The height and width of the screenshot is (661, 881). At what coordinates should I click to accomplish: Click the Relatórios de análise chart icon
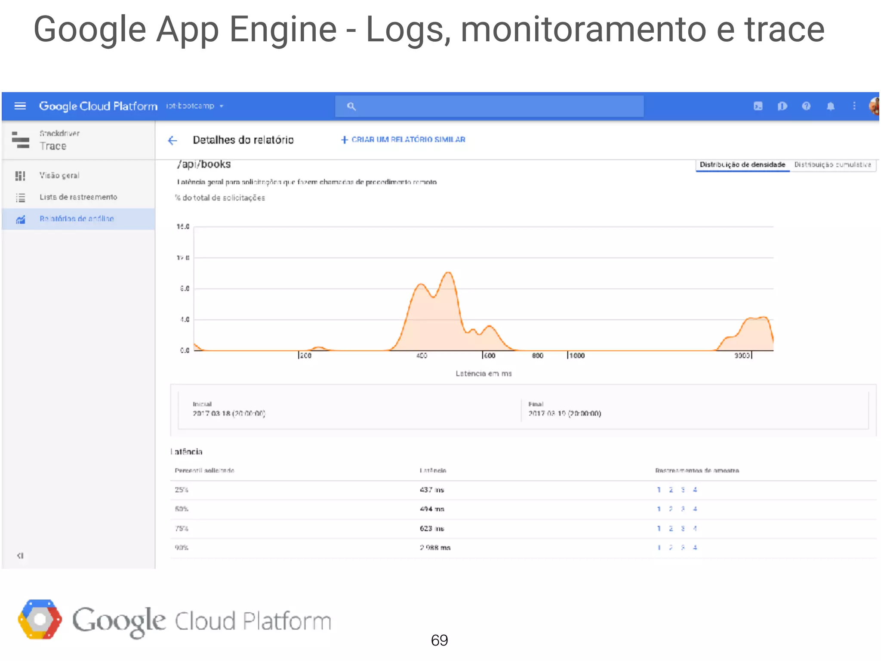click(20, 219)
